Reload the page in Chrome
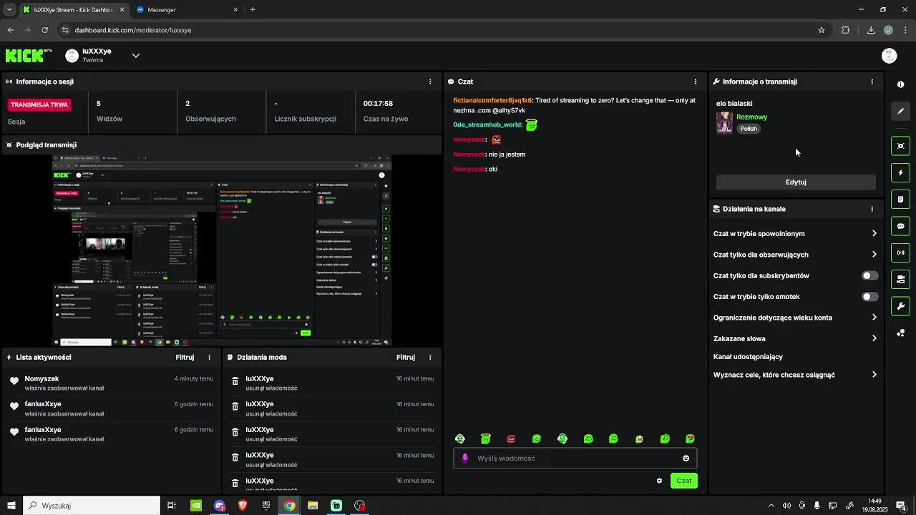Viewport: 916px width, 515px height. 45,30
